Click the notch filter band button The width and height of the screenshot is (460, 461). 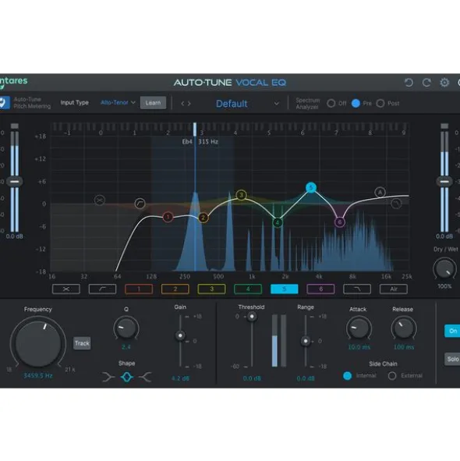coord(66,289)
